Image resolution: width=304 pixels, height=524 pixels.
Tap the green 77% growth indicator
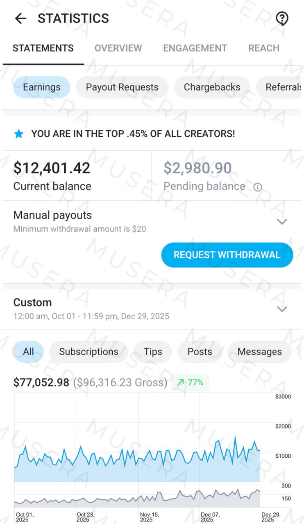(190, 382)
